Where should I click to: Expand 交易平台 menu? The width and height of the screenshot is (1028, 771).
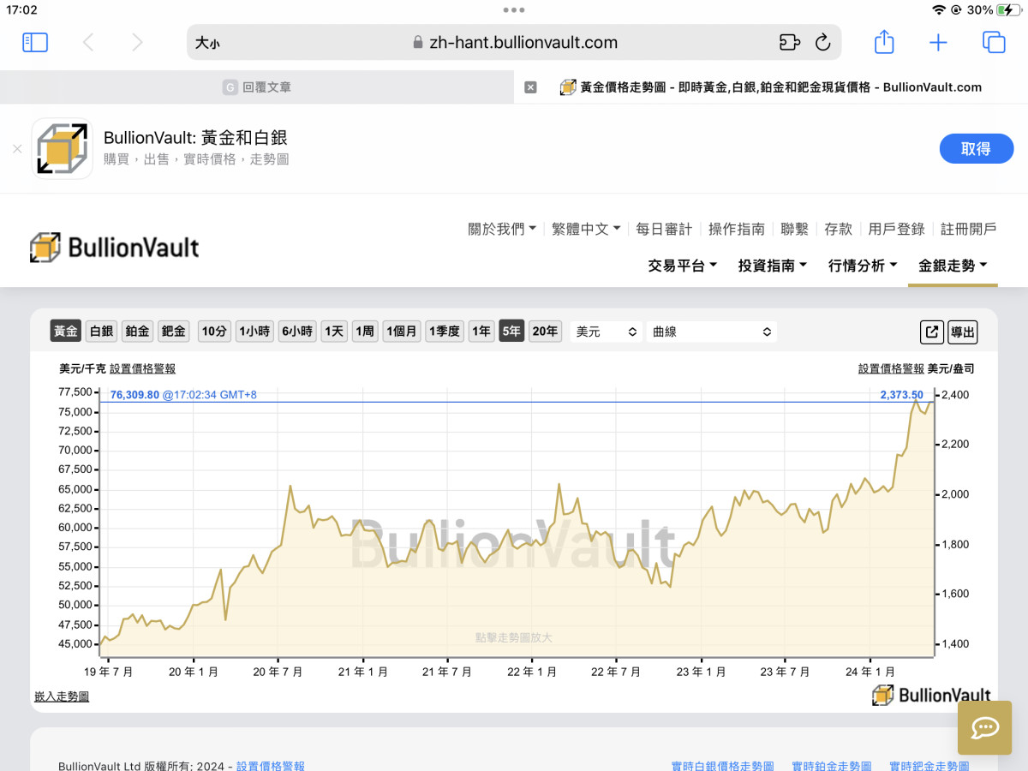(683, 266)
